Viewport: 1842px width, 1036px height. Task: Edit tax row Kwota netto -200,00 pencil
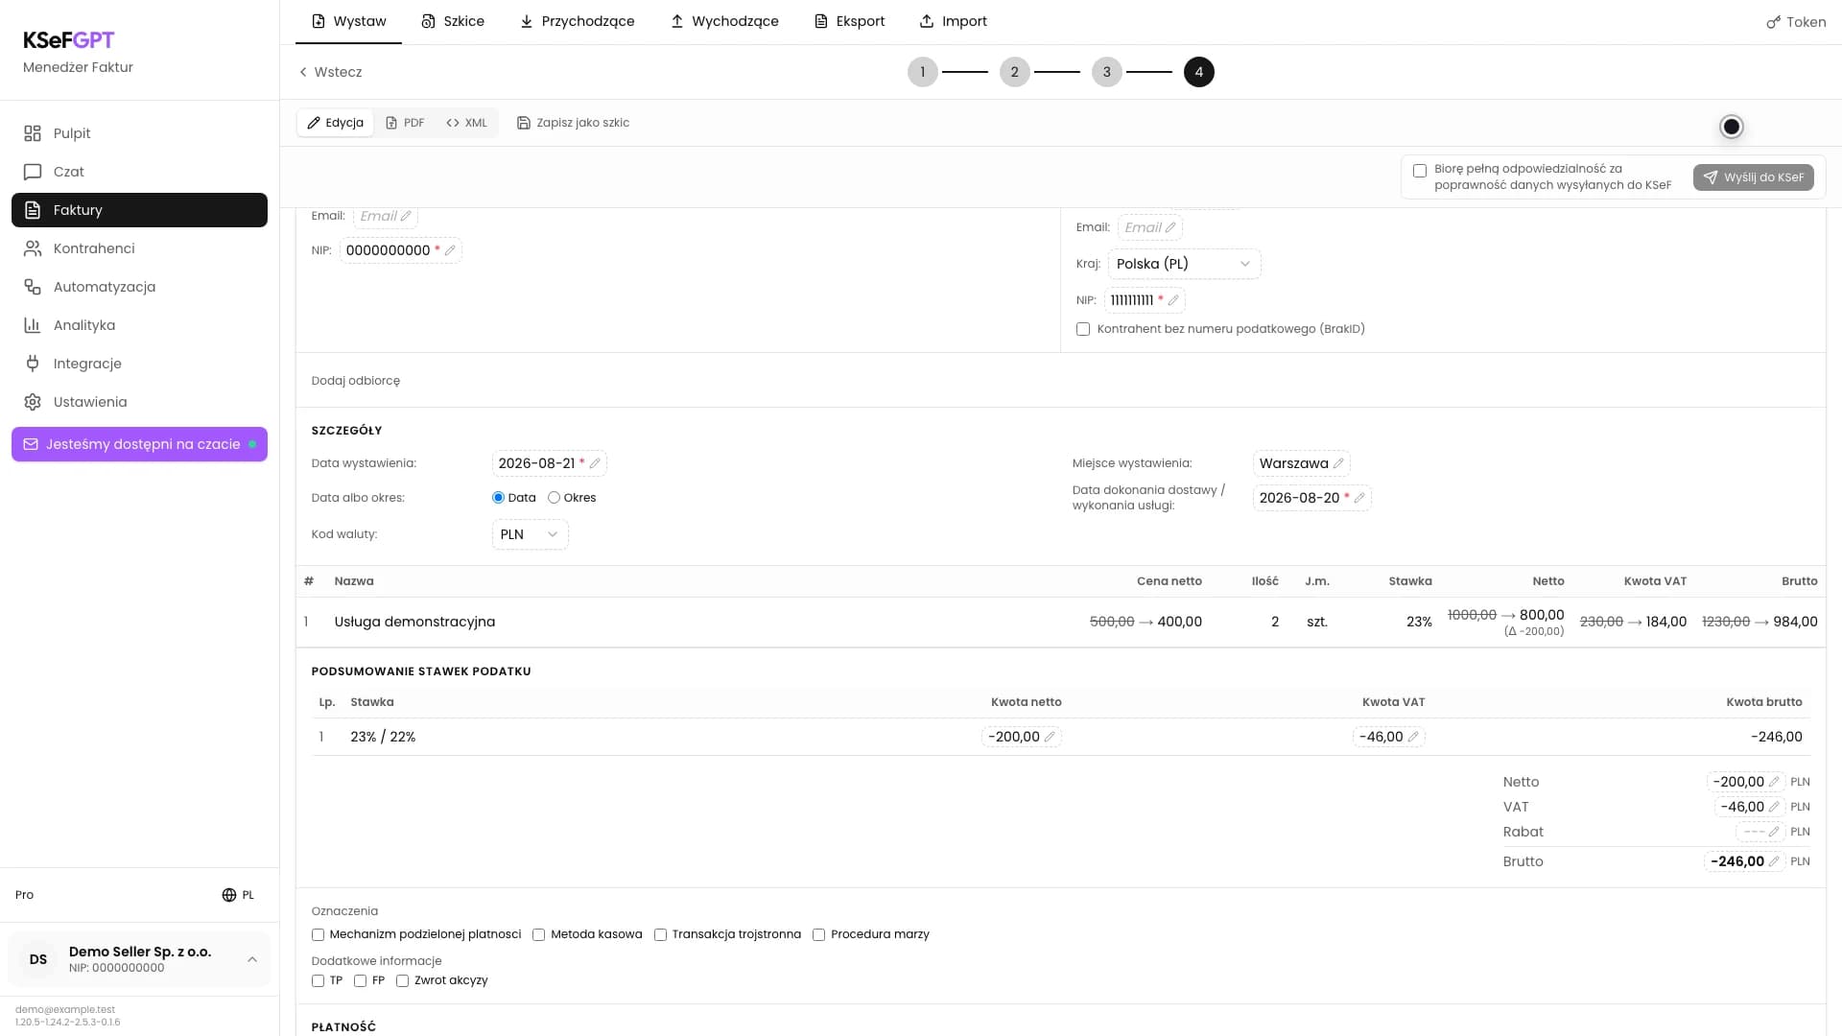tap(1050, 737)
